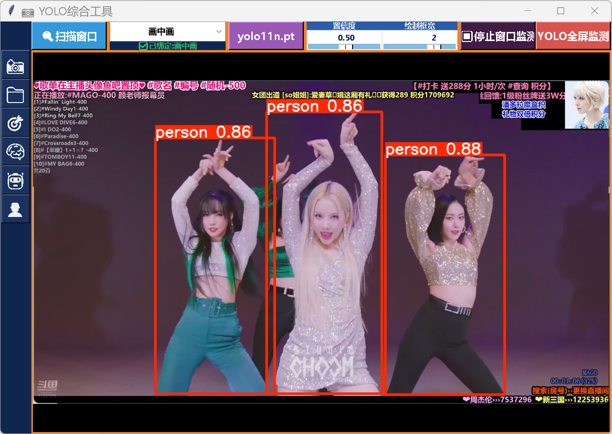Click the person 0.88 detection label
612x434 pixels.
(x=433, y=149)
